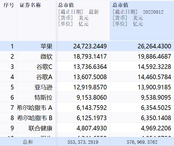The height and width of the screenshot is (146, 174).
Task: Select the 联合健康 security name
Action: pos(40,128)
